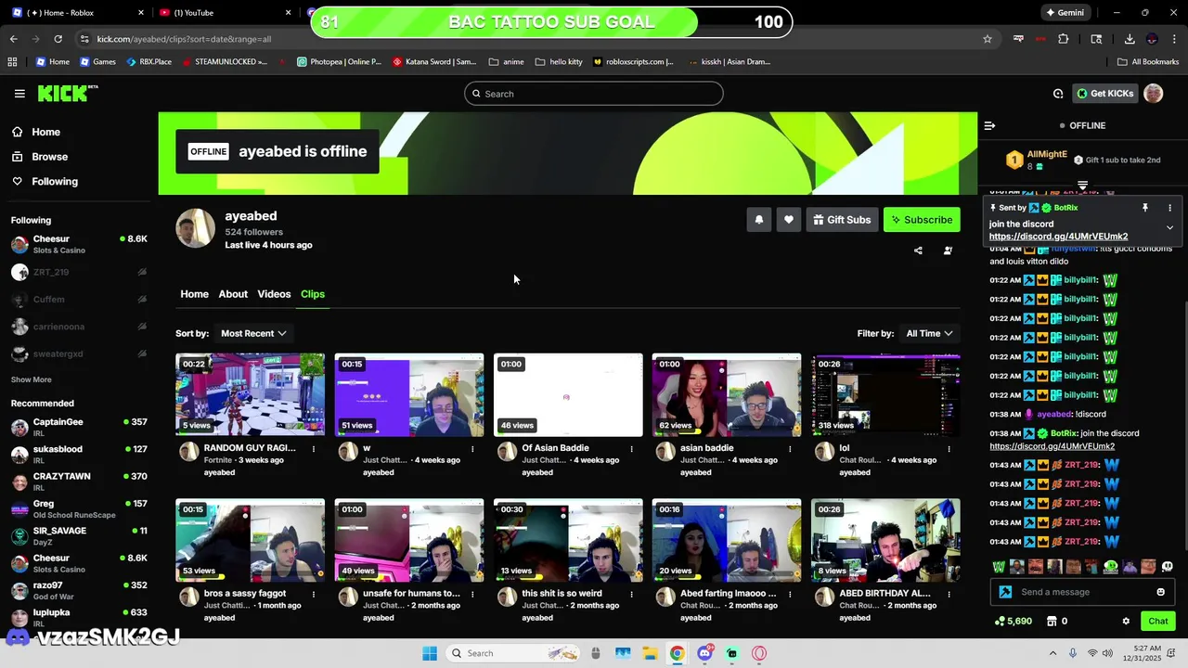Open chat settings gear icon

click(1126, 622)
